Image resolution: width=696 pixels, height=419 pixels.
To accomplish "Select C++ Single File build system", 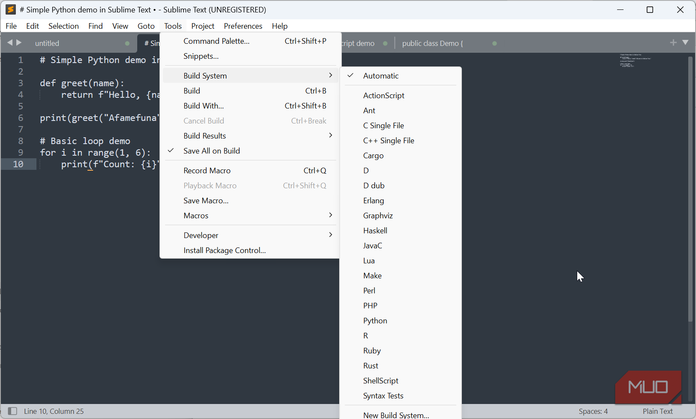I will tap(401, 141).
